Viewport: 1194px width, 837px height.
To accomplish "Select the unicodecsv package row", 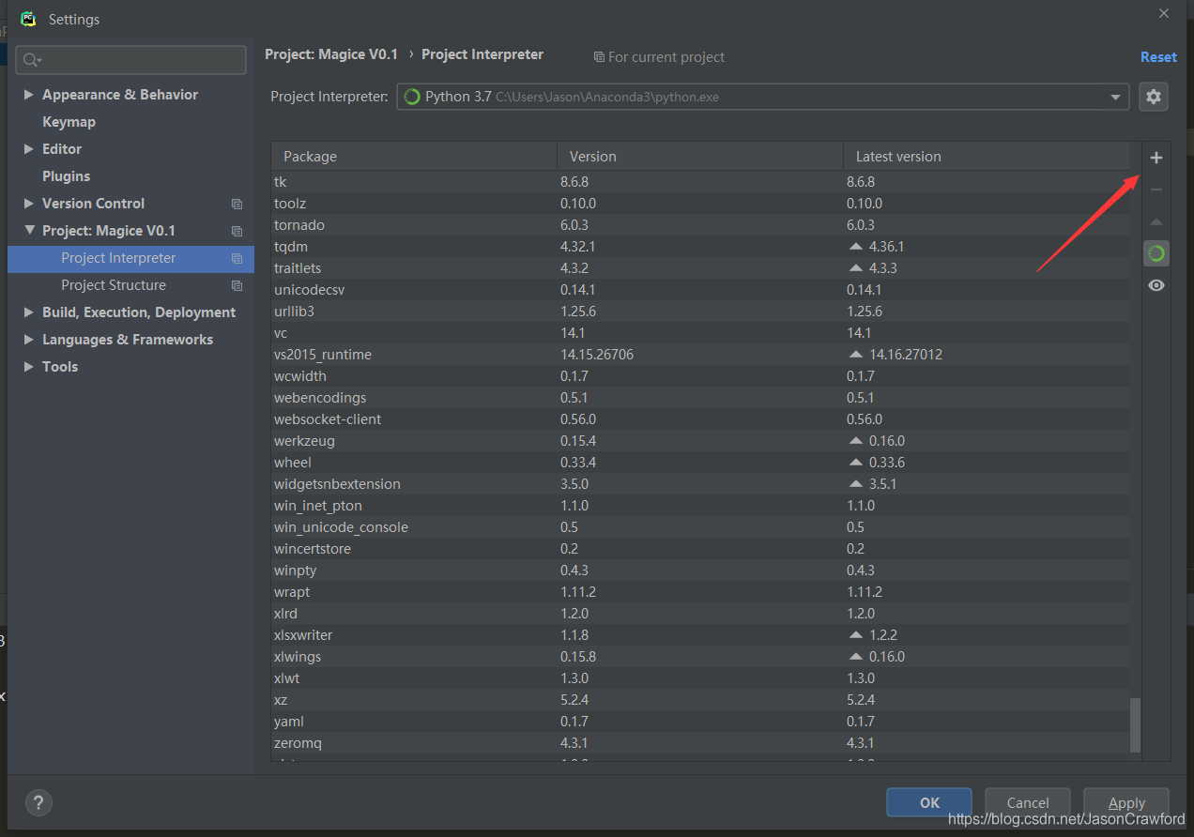I will [x=700, y=290].
